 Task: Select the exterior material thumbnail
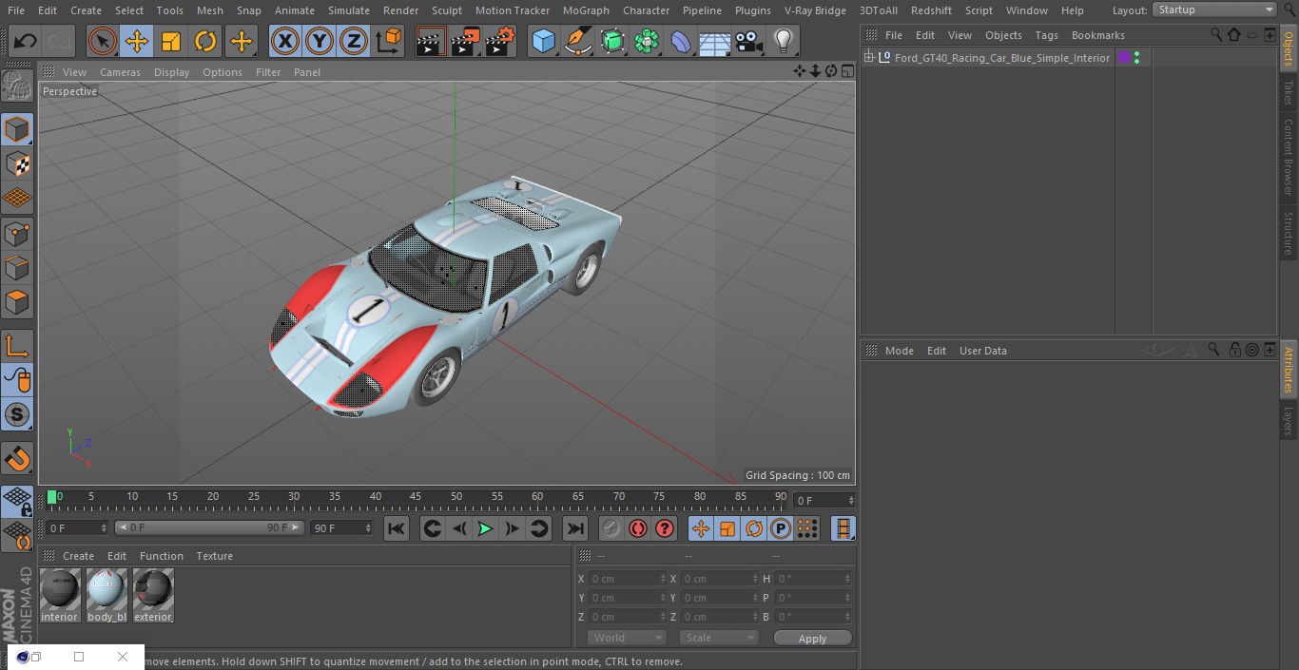tap(153, 589)
